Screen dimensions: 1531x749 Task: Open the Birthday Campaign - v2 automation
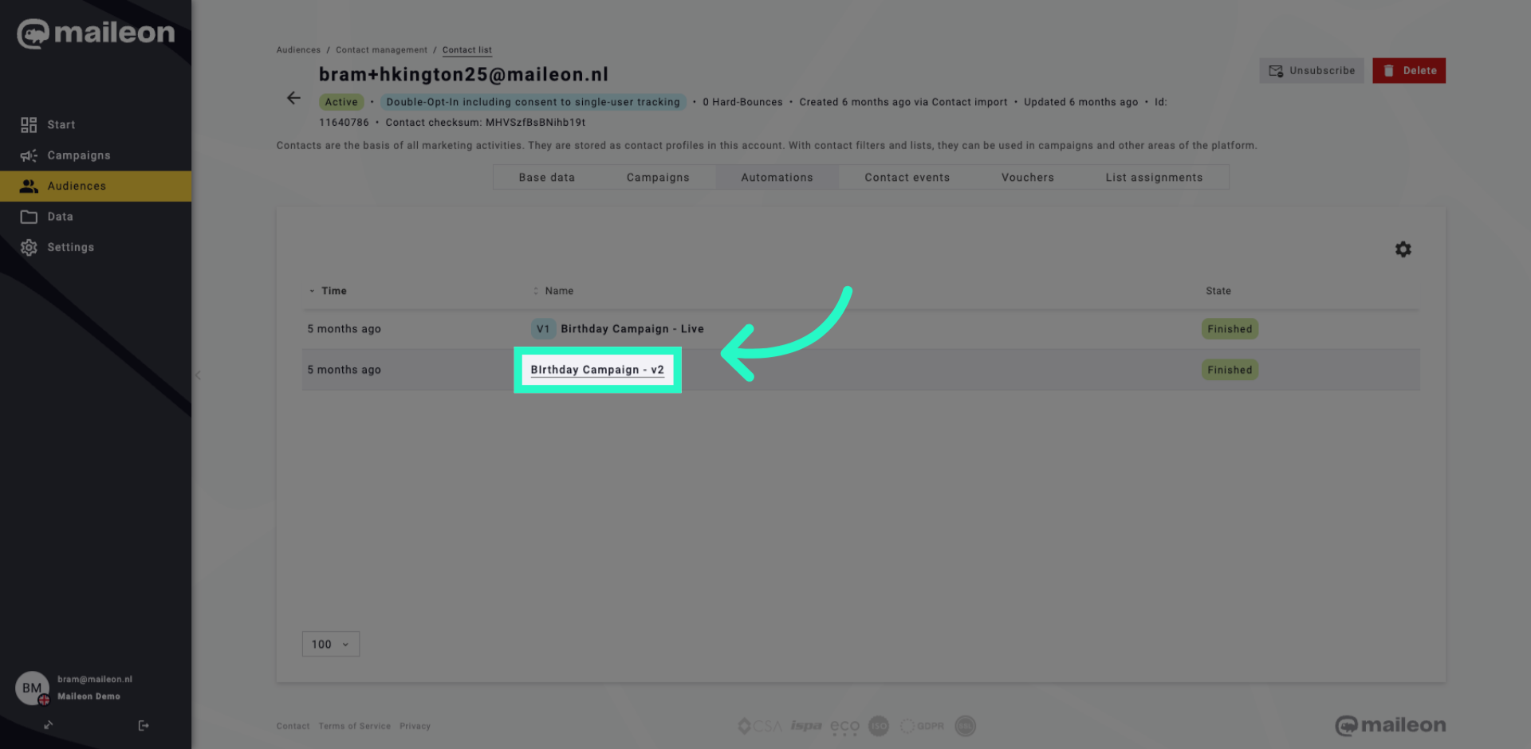(597, 369)
